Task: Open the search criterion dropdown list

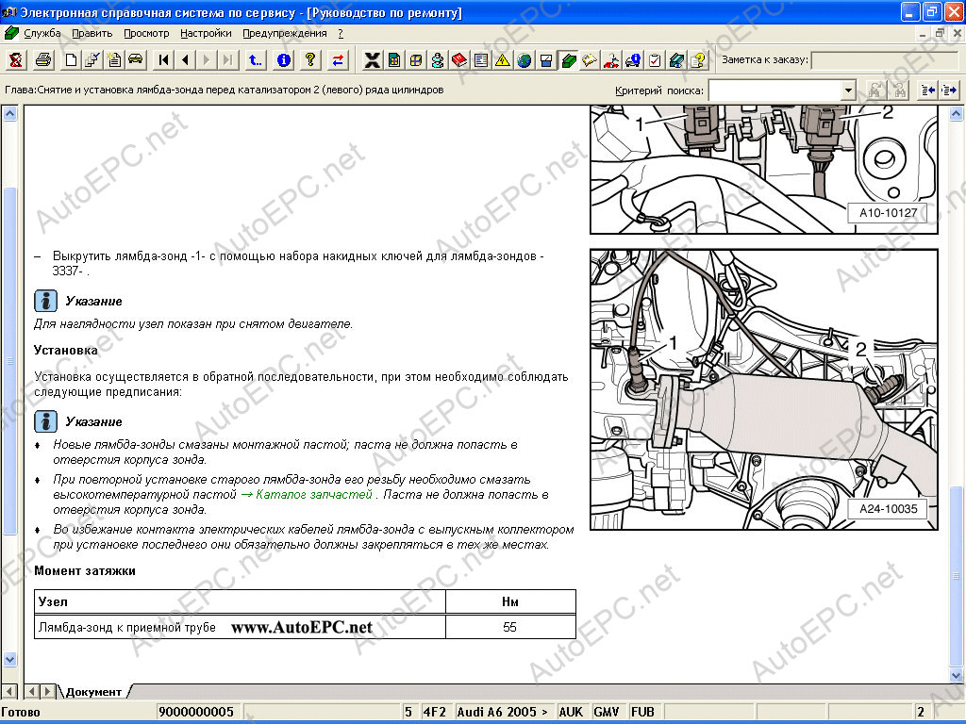Action: [848, 90]
